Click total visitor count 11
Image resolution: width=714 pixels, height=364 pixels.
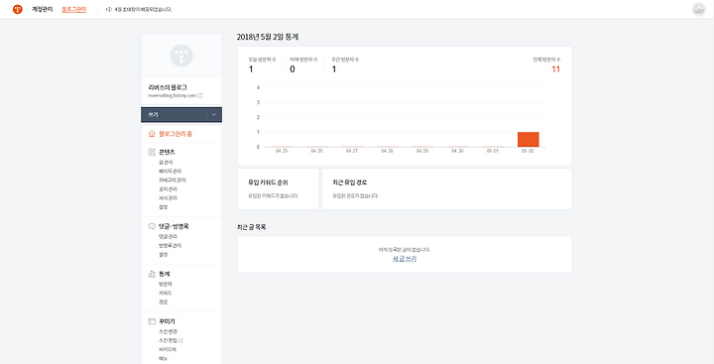[x=555, y=69]
